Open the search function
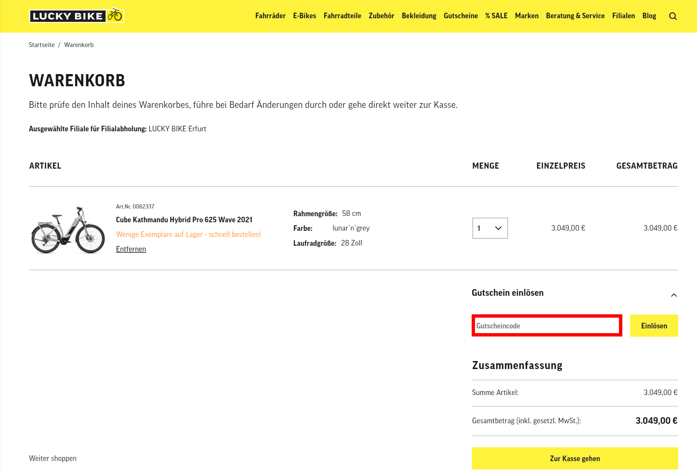This screenshot has height=473, width=697. [x=673, y=16]
